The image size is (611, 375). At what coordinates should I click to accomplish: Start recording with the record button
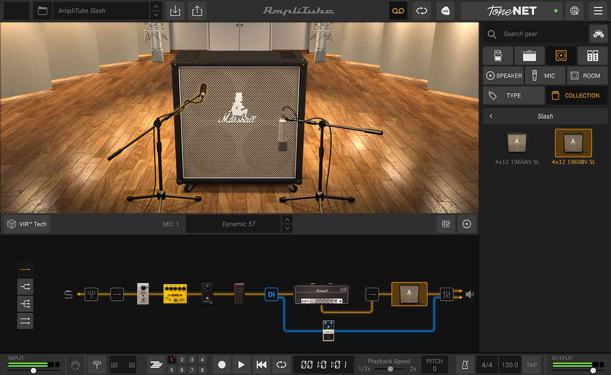pos(221,364)
